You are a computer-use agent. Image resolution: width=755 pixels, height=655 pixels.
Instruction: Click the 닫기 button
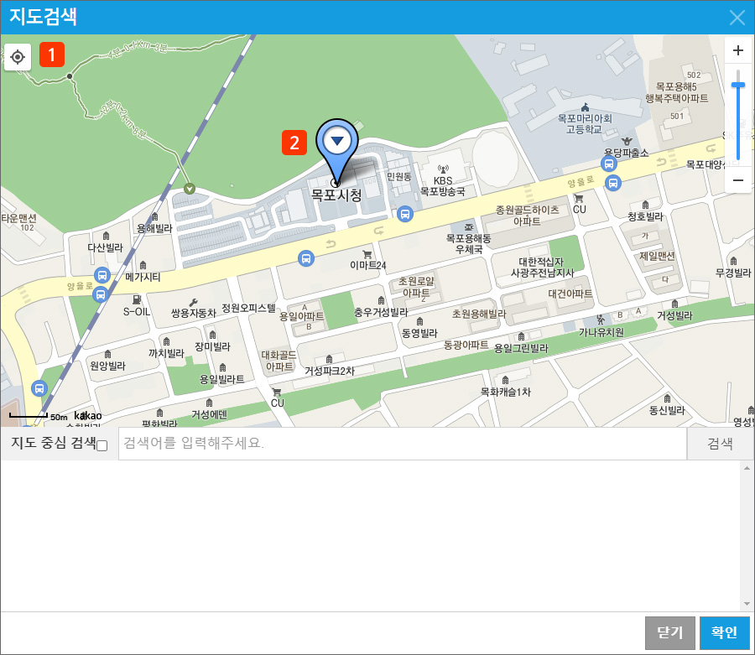669,632
